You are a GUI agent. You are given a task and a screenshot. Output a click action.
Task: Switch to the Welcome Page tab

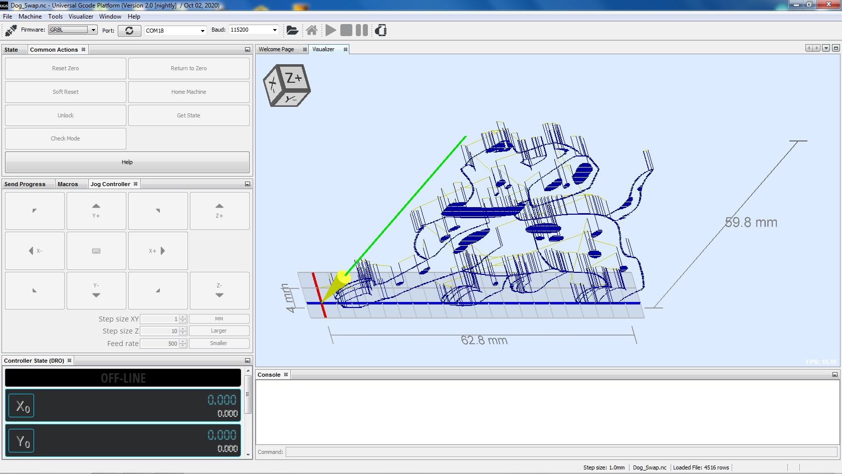[x=276, y=49]
